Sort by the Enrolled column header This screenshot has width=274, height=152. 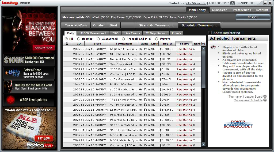tap(200, 44)
